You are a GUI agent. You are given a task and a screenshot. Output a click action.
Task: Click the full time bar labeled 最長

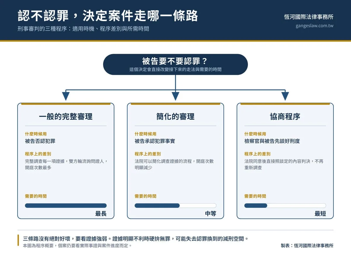[66, 205]
